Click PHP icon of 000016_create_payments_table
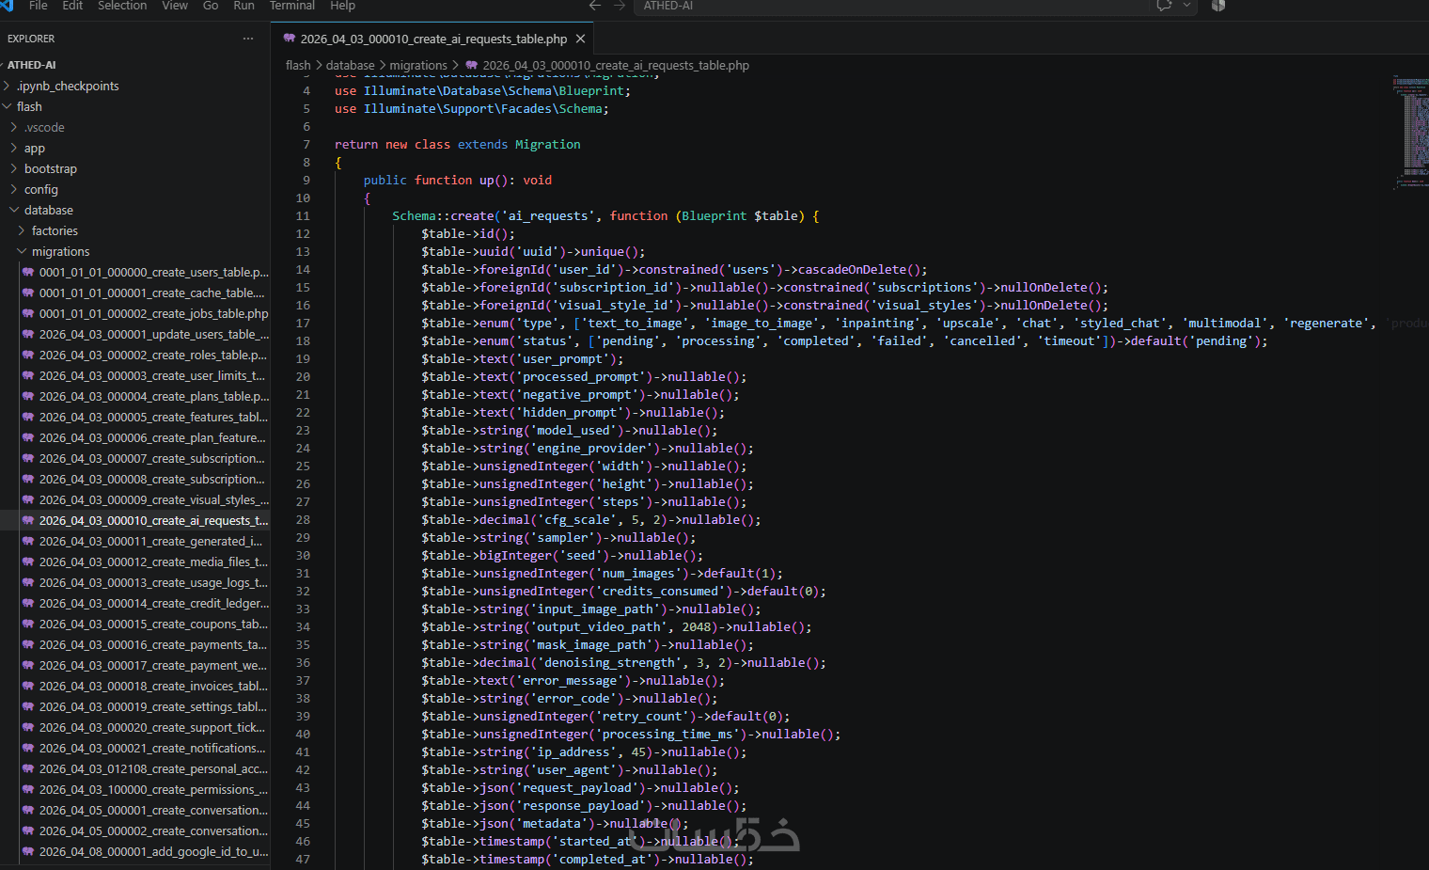This screenshot has height=870, width=1429. (28, 644)
